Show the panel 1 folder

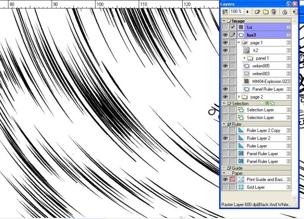point(225,58)
